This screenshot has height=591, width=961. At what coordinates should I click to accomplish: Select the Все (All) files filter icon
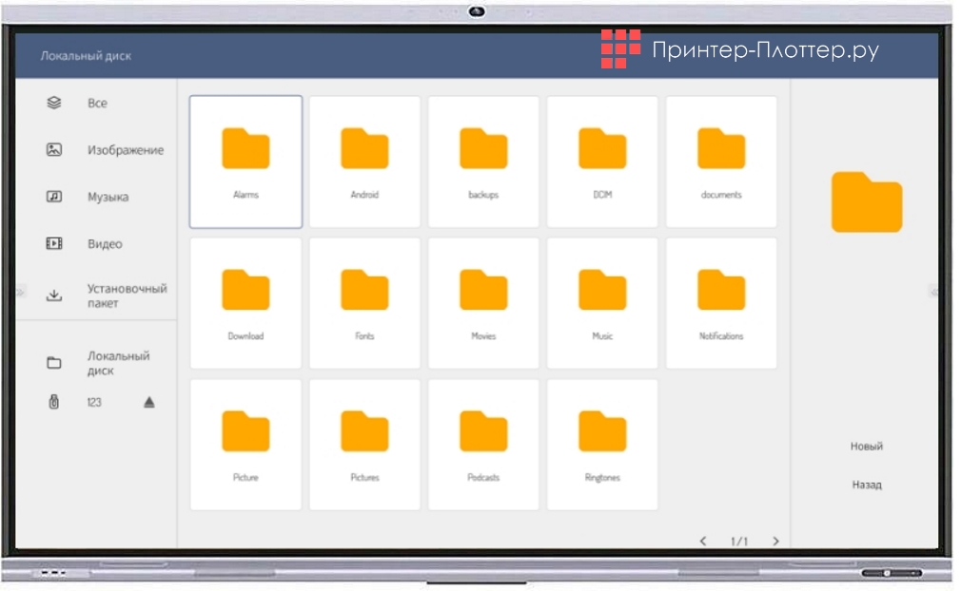click(53, 103)
